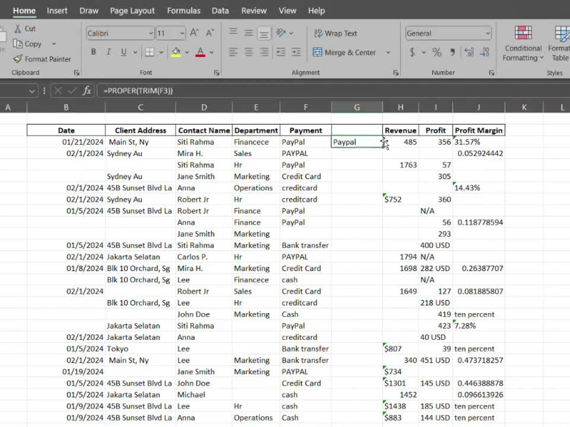Select the '400 USD' profit cell
This screenshot has height=427, width=570.
pyautogui.click(x=435, y=245)
